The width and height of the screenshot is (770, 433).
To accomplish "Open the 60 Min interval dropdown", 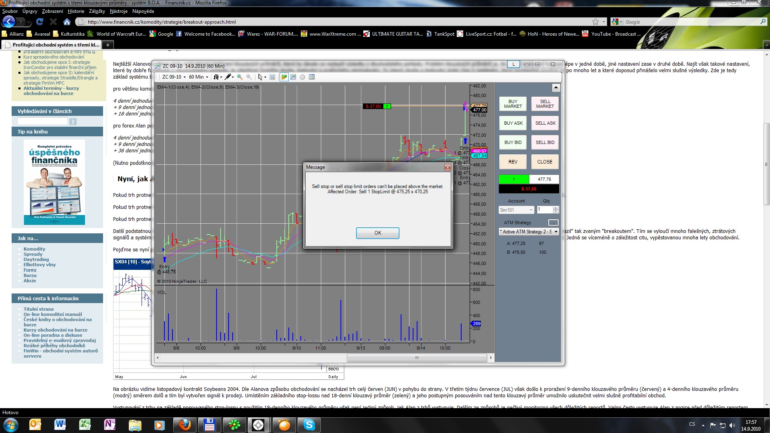I will click(x=199, y=77).
